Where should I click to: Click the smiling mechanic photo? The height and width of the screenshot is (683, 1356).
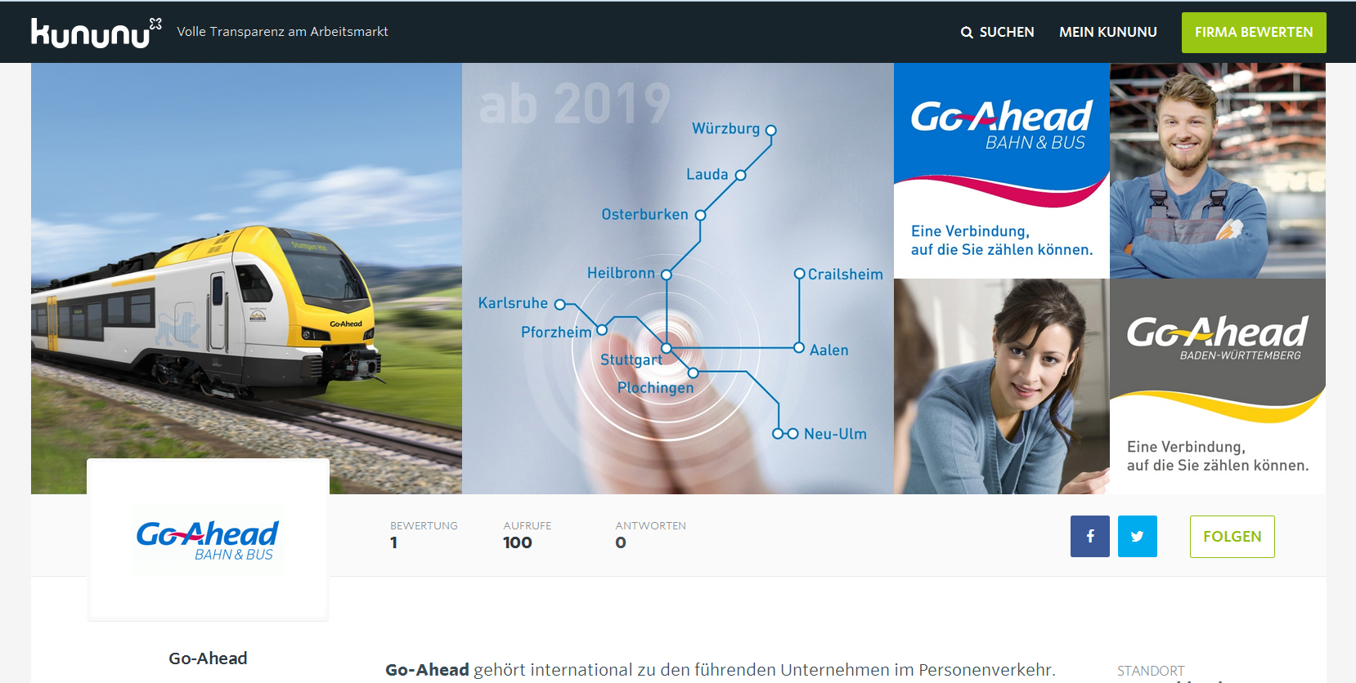click(1218, 171)
